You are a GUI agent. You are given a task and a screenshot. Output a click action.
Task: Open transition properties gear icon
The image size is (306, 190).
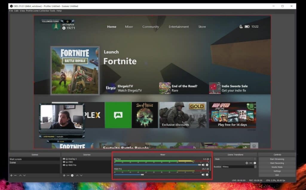pyautogui.click(x=255, y=163)
